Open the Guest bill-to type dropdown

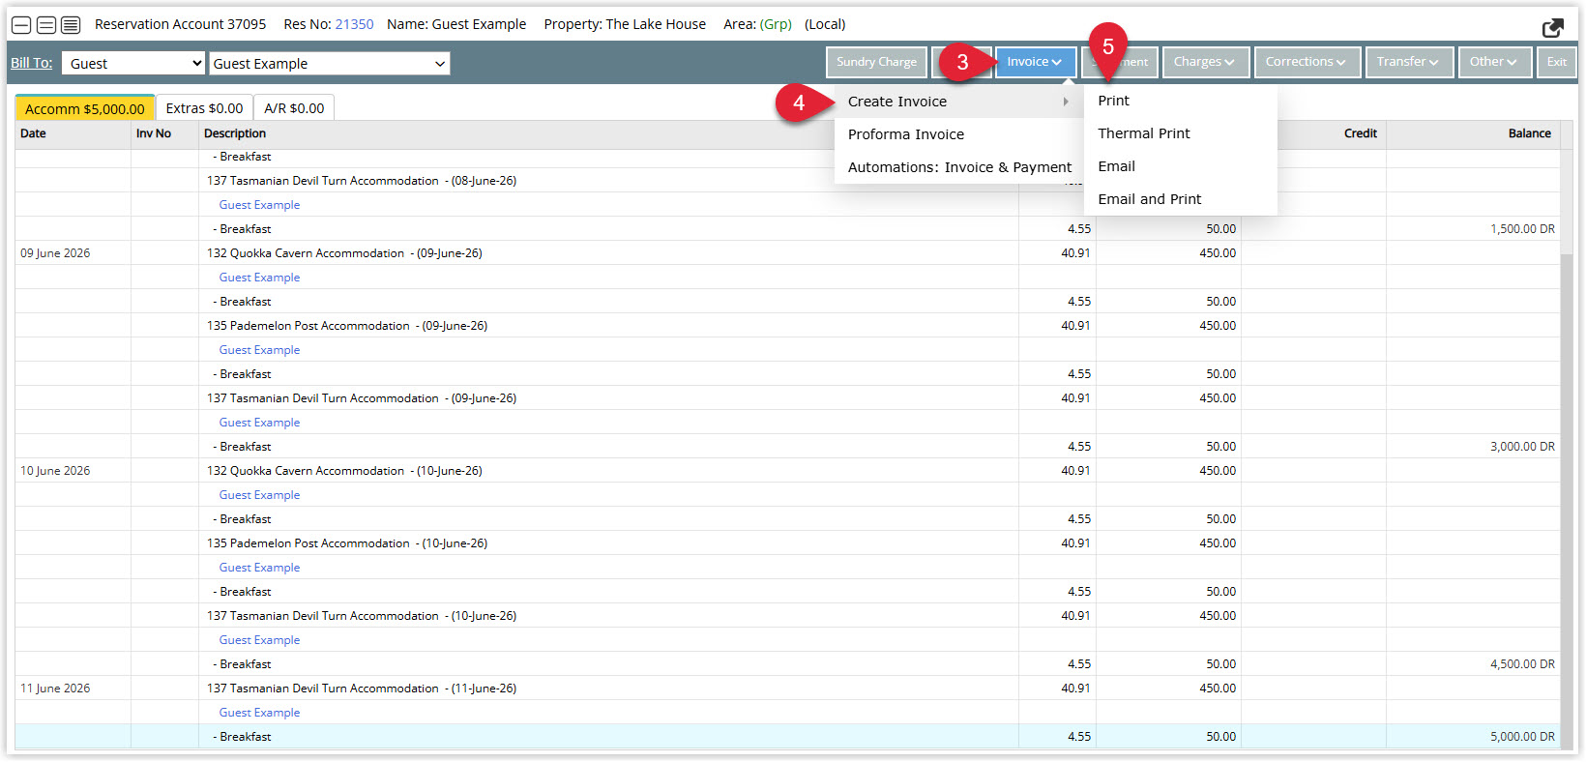(133, 64)
